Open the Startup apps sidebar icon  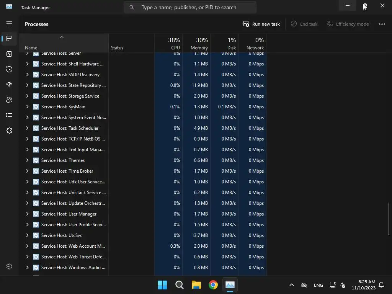tap(9, 85)
